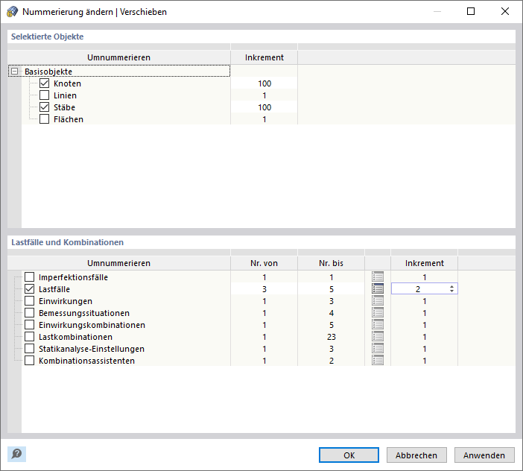The height and width of the screenshot is (471, 523).
Task: Uncheck the Knoten checkbox
Action: 44,83
